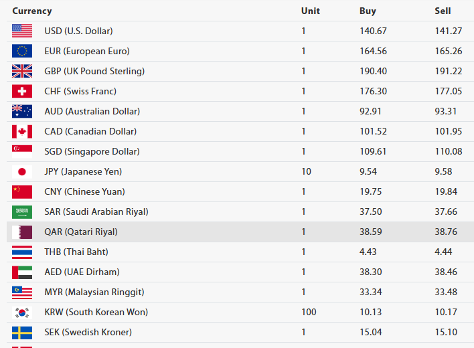Click the USD buy rate 140.67

click(x=373, y=31)
